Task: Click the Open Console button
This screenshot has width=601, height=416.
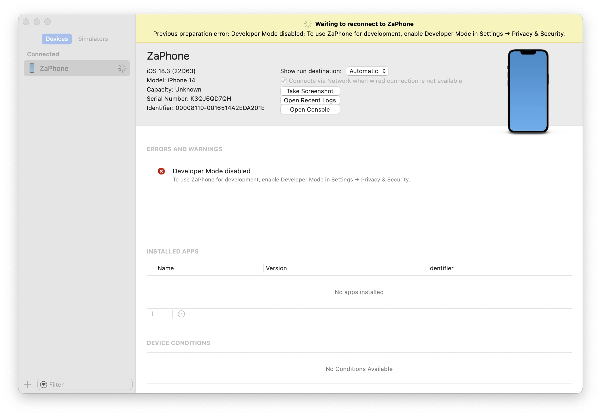Action: (x=310, y=109)
